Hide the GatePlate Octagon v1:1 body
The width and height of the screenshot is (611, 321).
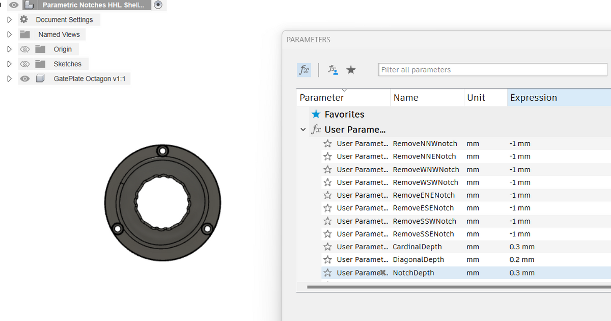coord(24,78)
